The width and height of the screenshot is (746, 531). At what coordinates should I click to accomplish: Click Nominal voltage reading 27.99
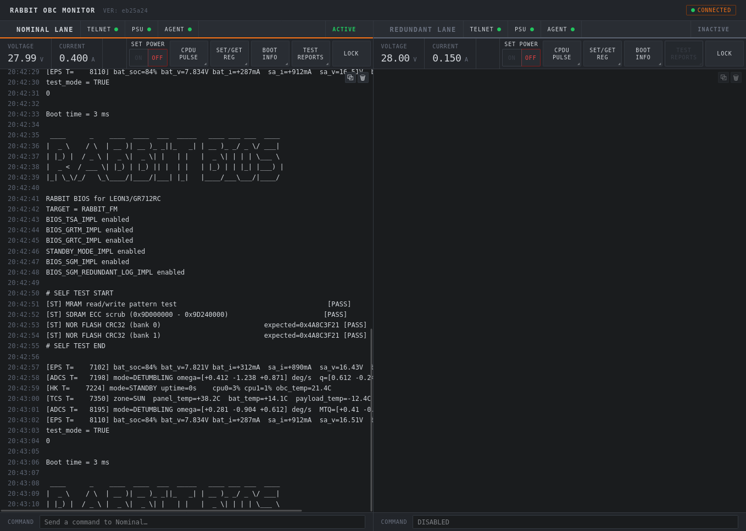(22, 58)
